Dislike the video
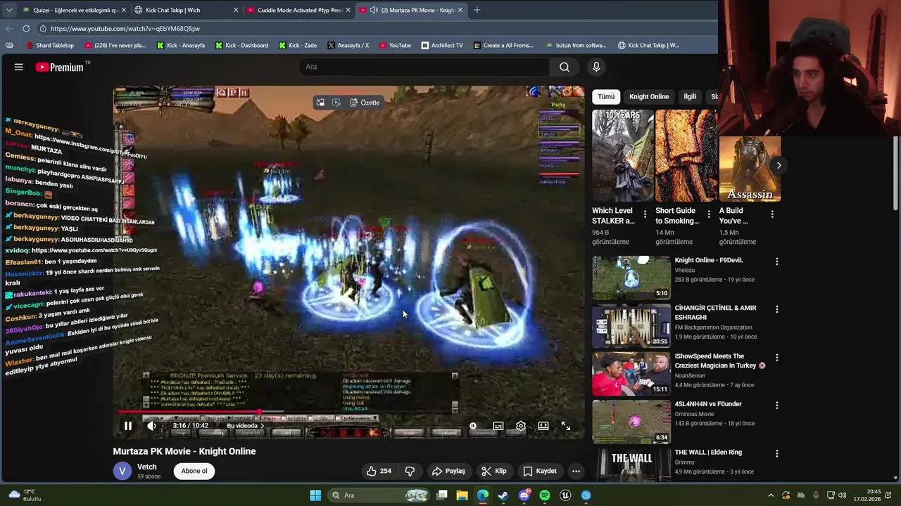The height and width of the screenshot is (506, 901). pos(410,471)
